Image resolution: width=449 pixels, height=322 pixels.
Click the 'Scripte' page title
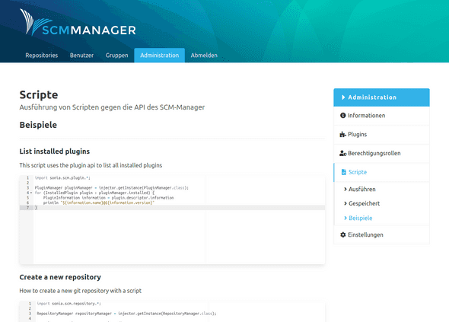coord(39,95)
